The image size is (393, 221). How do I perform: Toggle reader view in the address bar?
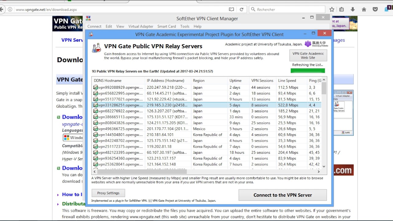231,10
